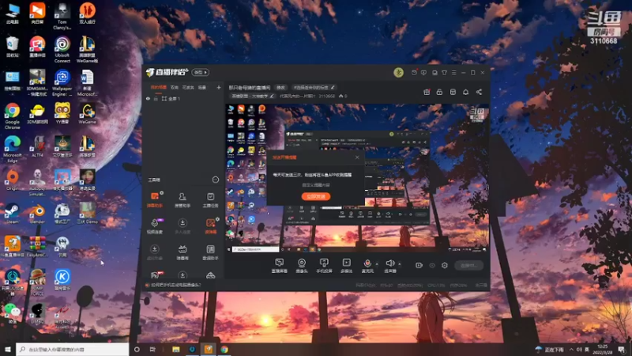The image size is (632, 356).
Task: Share the live room
Action: click(x=479, y=92)
